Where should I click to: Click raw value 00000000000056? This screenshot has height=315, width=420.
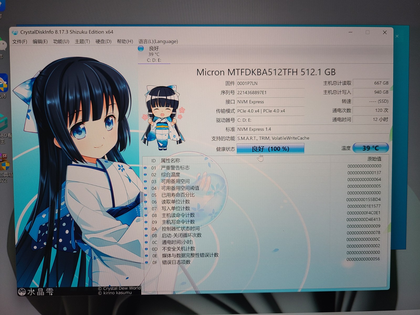point(363,259)
